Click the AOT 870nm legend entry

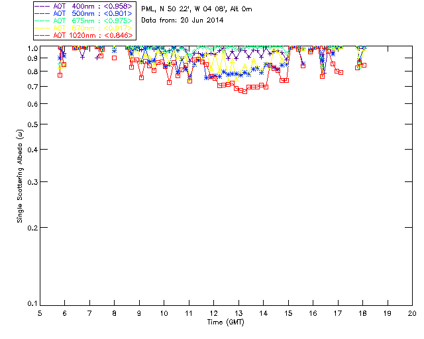click(x=83, y=28)
